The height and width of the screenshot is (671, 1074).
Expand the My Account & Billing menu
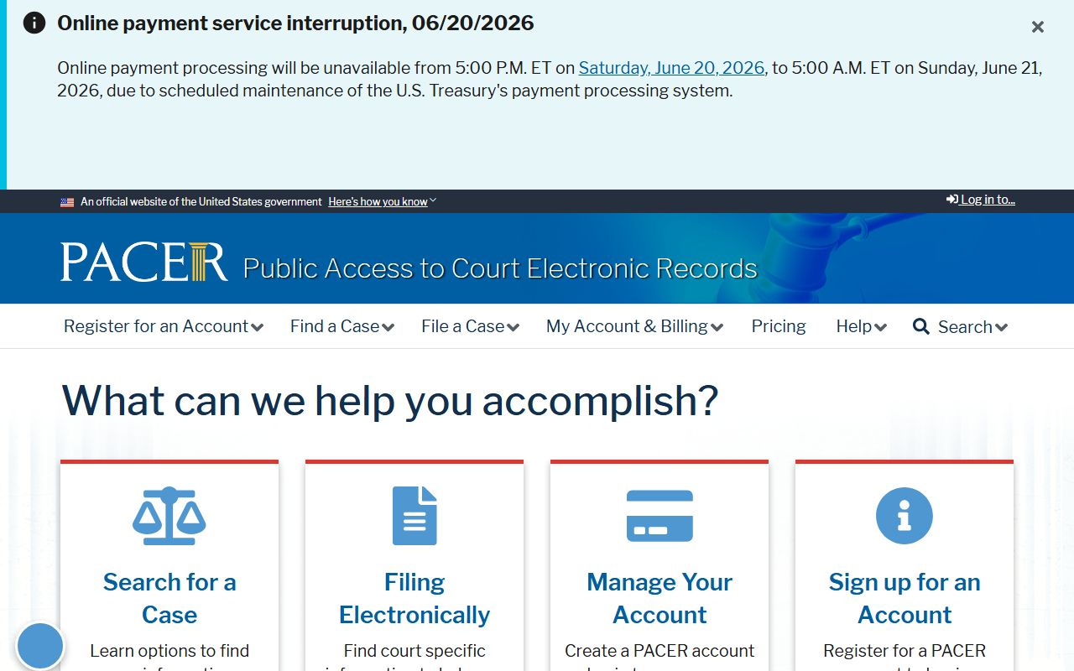[x=634, y=326]
